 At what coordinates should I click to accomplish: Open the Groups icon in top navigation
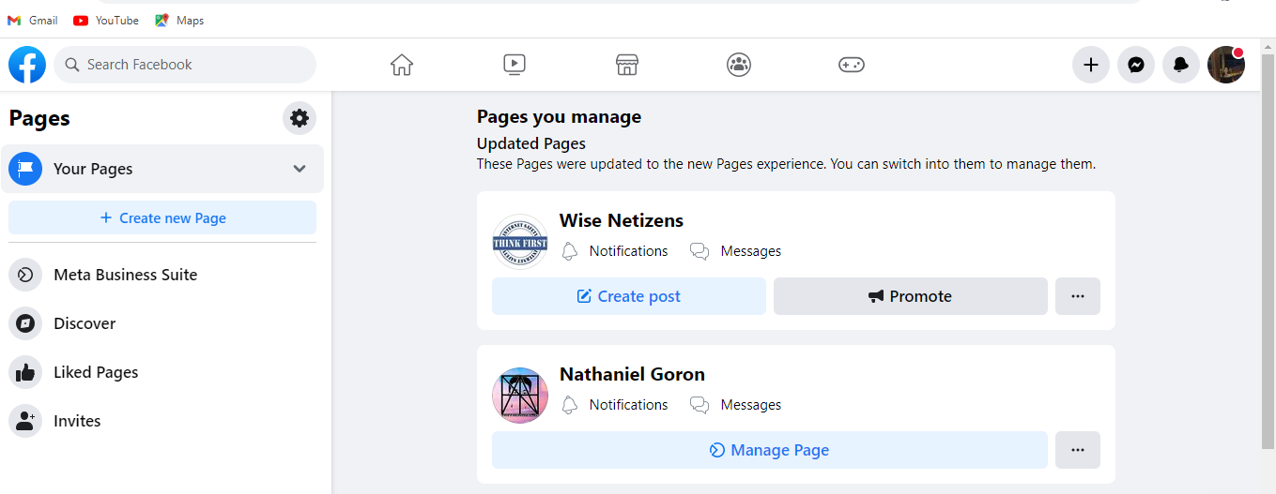(x=739, y=65)
